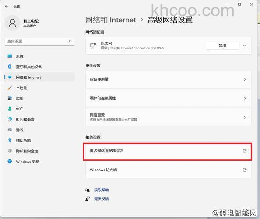Click the 获取帮助 help icon
Viewport: 260px width, 219px height.
point(88,190)
